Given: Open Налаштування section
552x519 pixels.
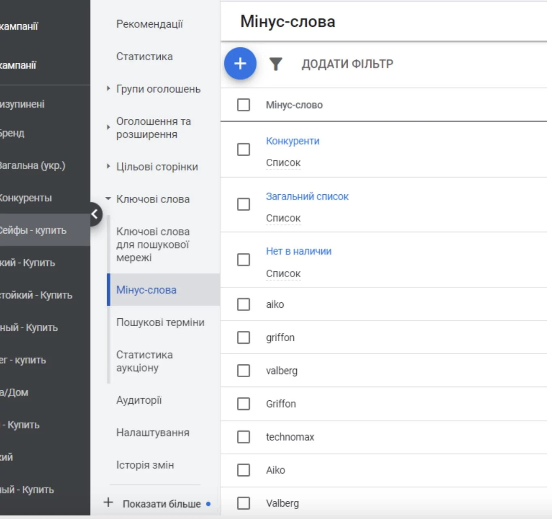Looking at the screenshot, I should (153, 432).
